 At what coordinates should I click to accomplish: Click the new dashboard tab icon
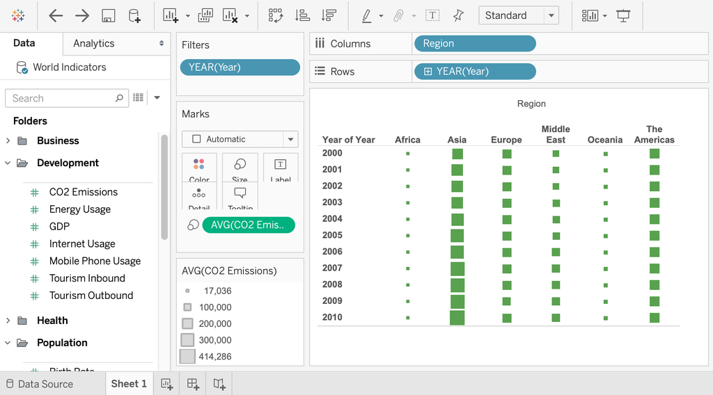[193, 384]
